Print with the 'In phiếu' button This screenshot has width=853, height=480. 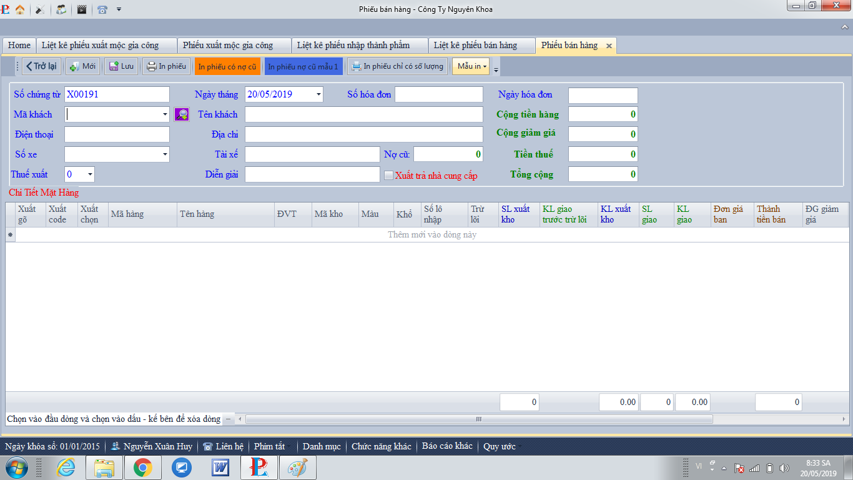(166, 66)
